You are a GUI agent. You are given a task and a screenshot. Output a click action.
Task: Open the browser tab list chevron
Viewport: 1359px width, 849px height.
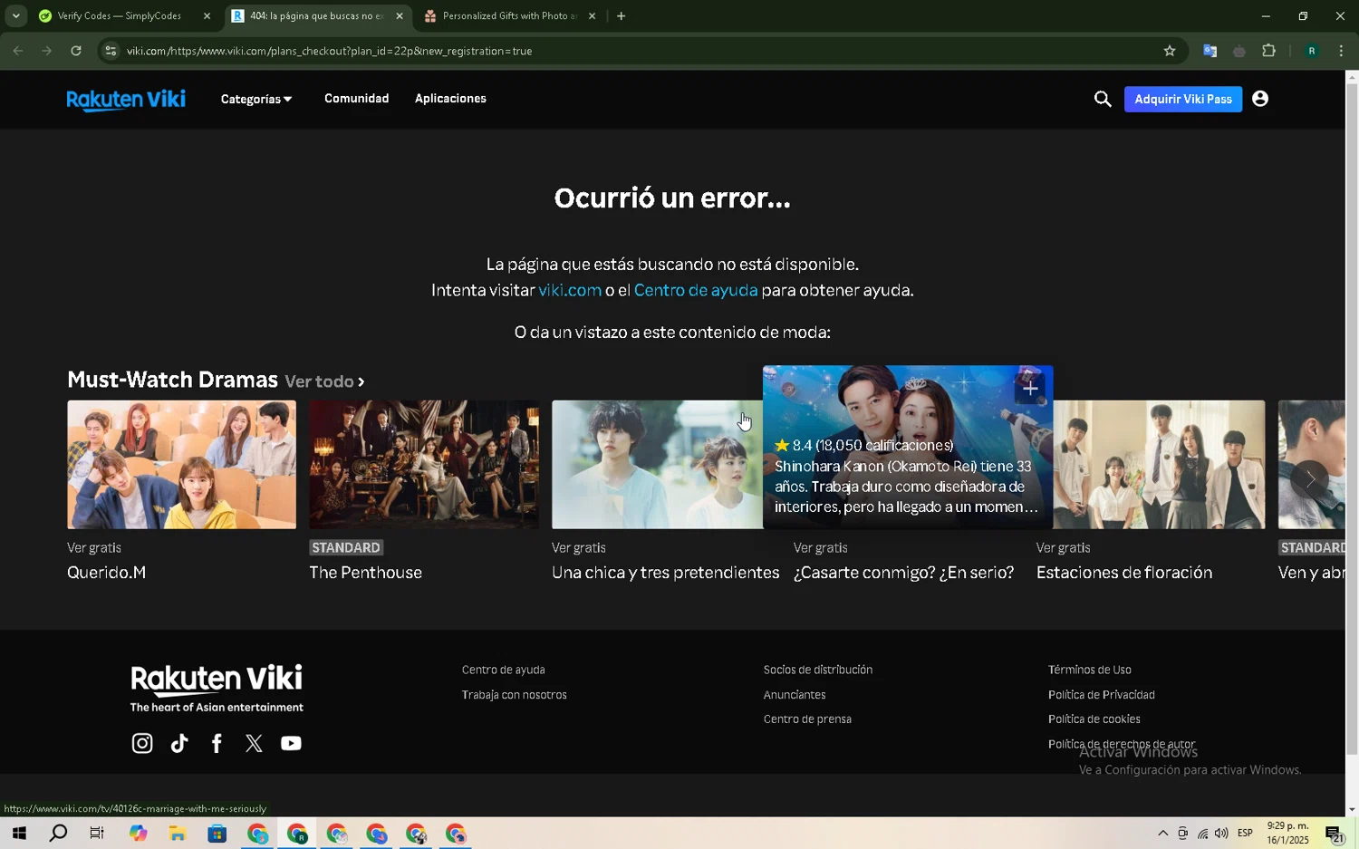15,15
